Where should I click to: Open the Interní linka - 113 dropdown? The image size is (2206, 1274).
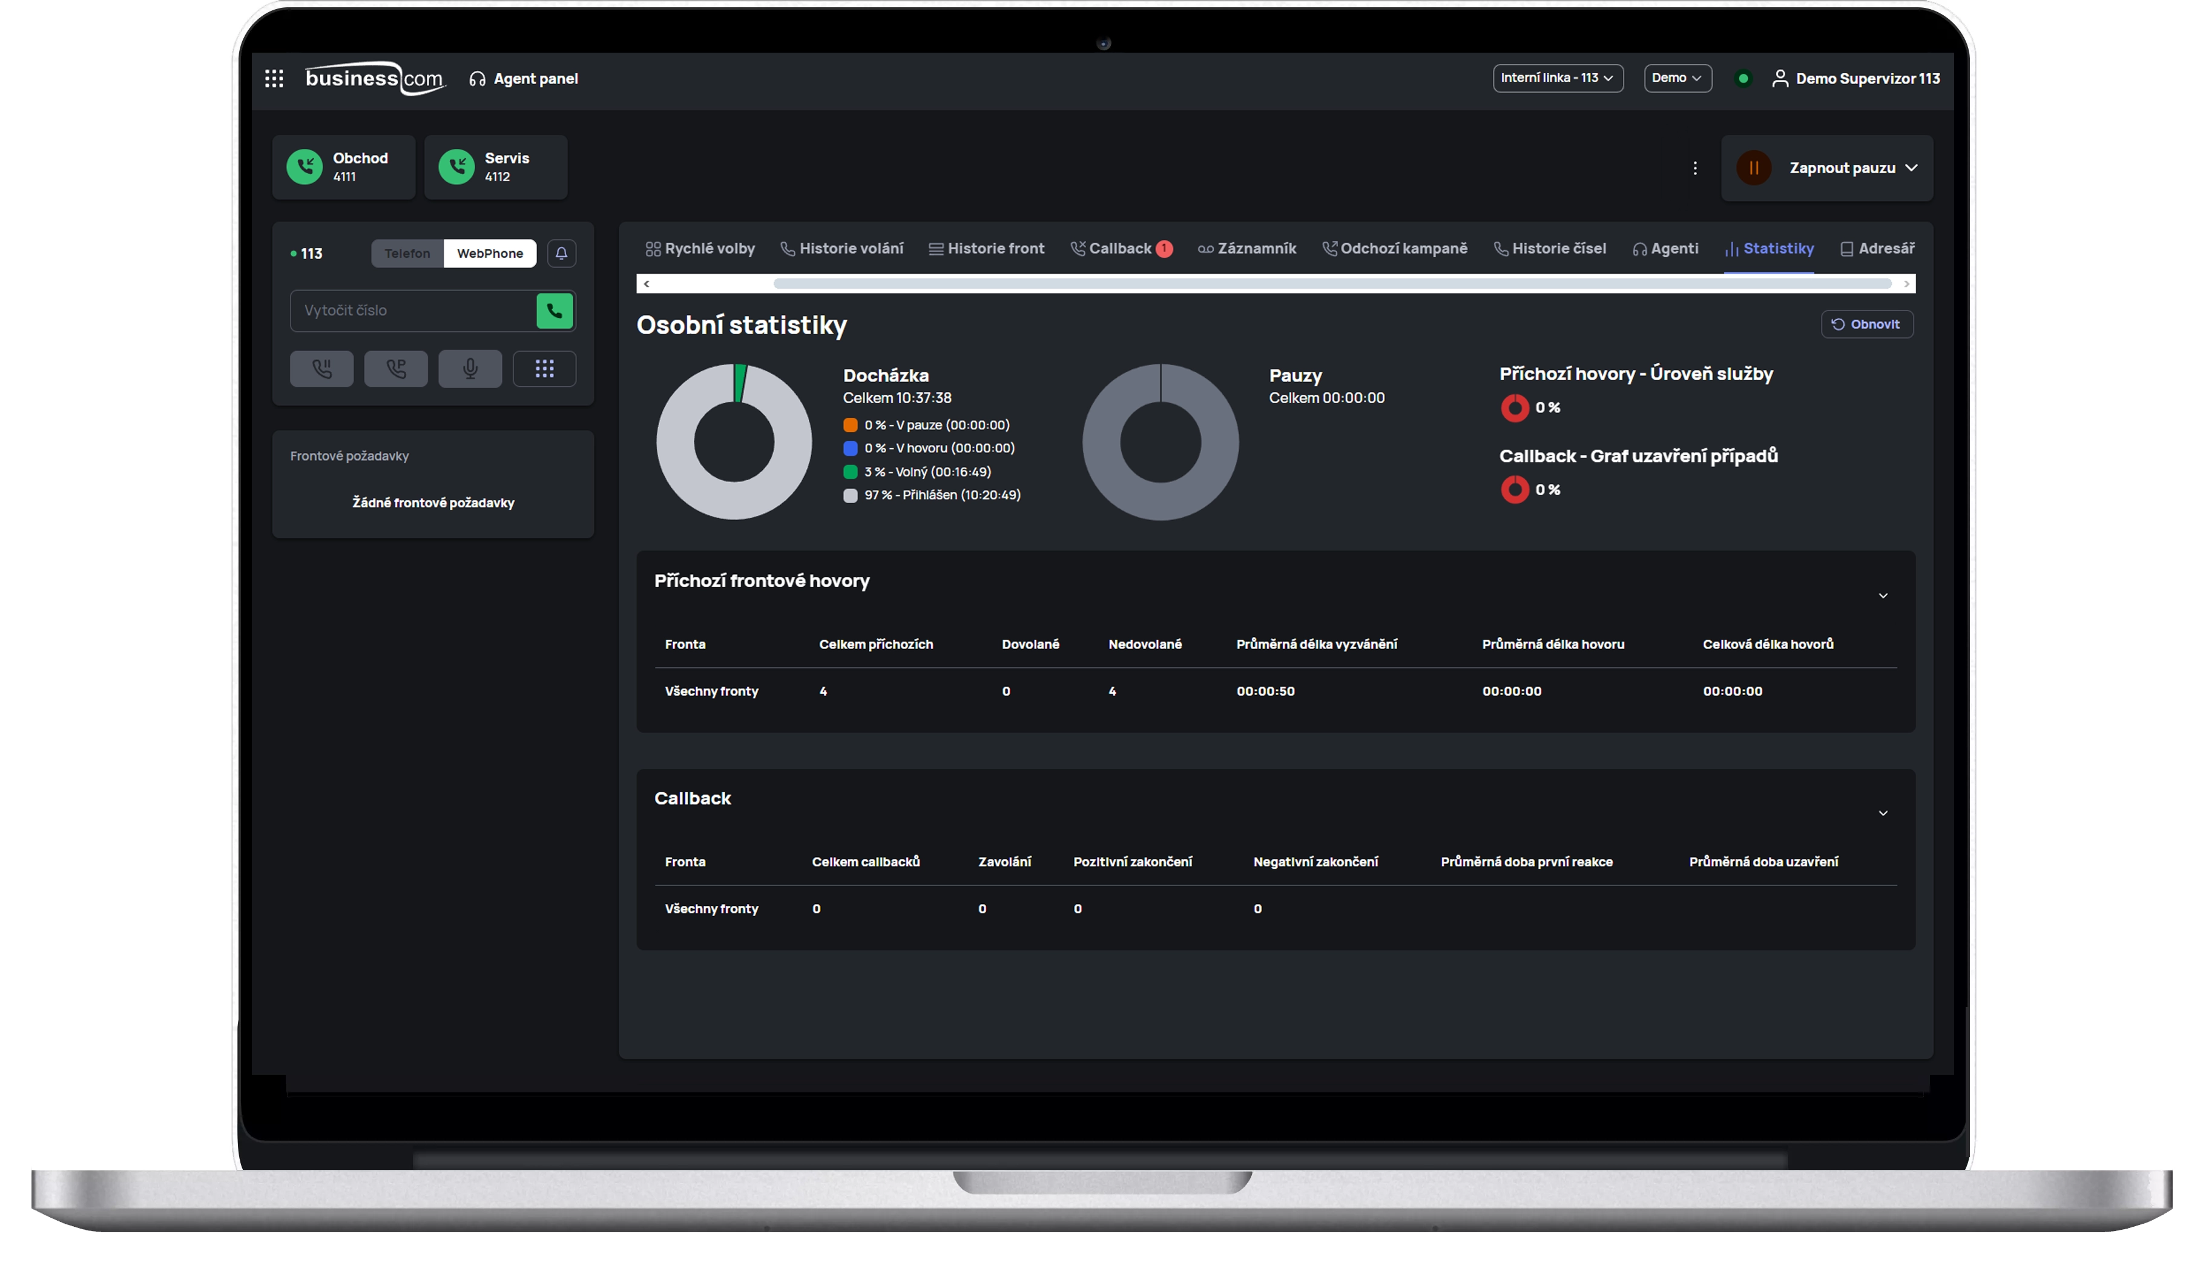click(x=1557, y=78)
